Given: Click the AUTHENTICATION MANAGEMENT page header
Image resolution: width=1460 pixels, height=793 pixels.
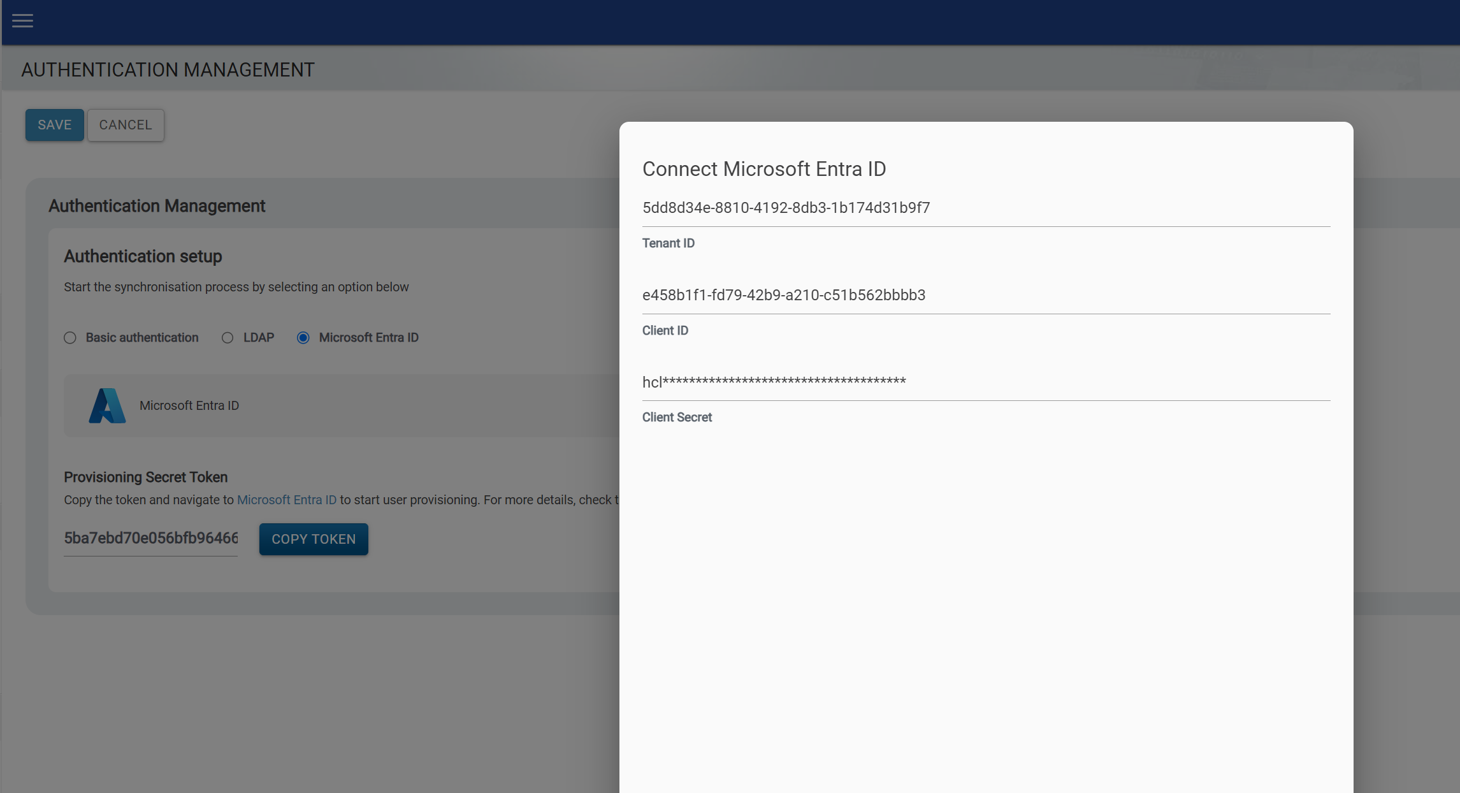Looking at the screenshot, I should point(168,69).
